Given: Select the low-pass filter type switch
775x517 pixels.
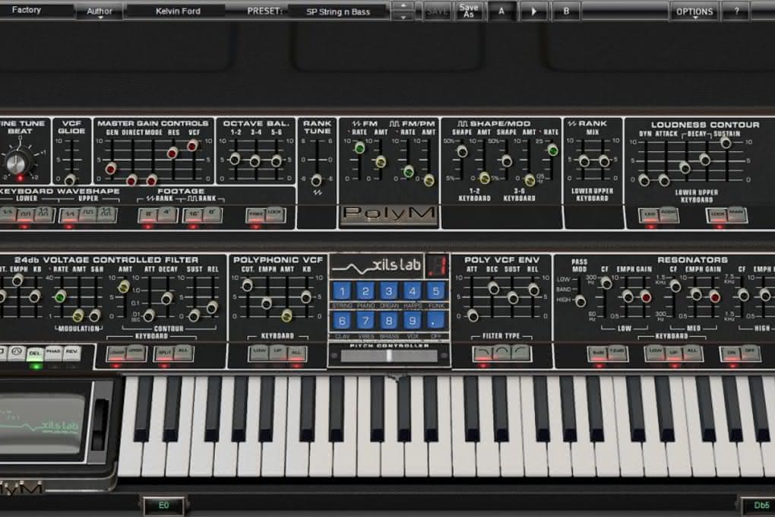Looking at the screenshot, I should coord(483,353).
